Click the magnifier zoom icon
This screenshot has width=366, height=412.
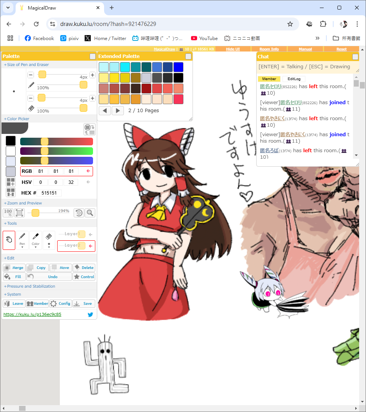click(90, 212)
